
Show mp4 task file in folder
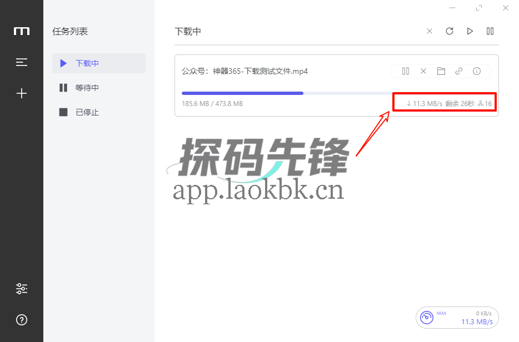pyautogui.click(x=441, y=71)
